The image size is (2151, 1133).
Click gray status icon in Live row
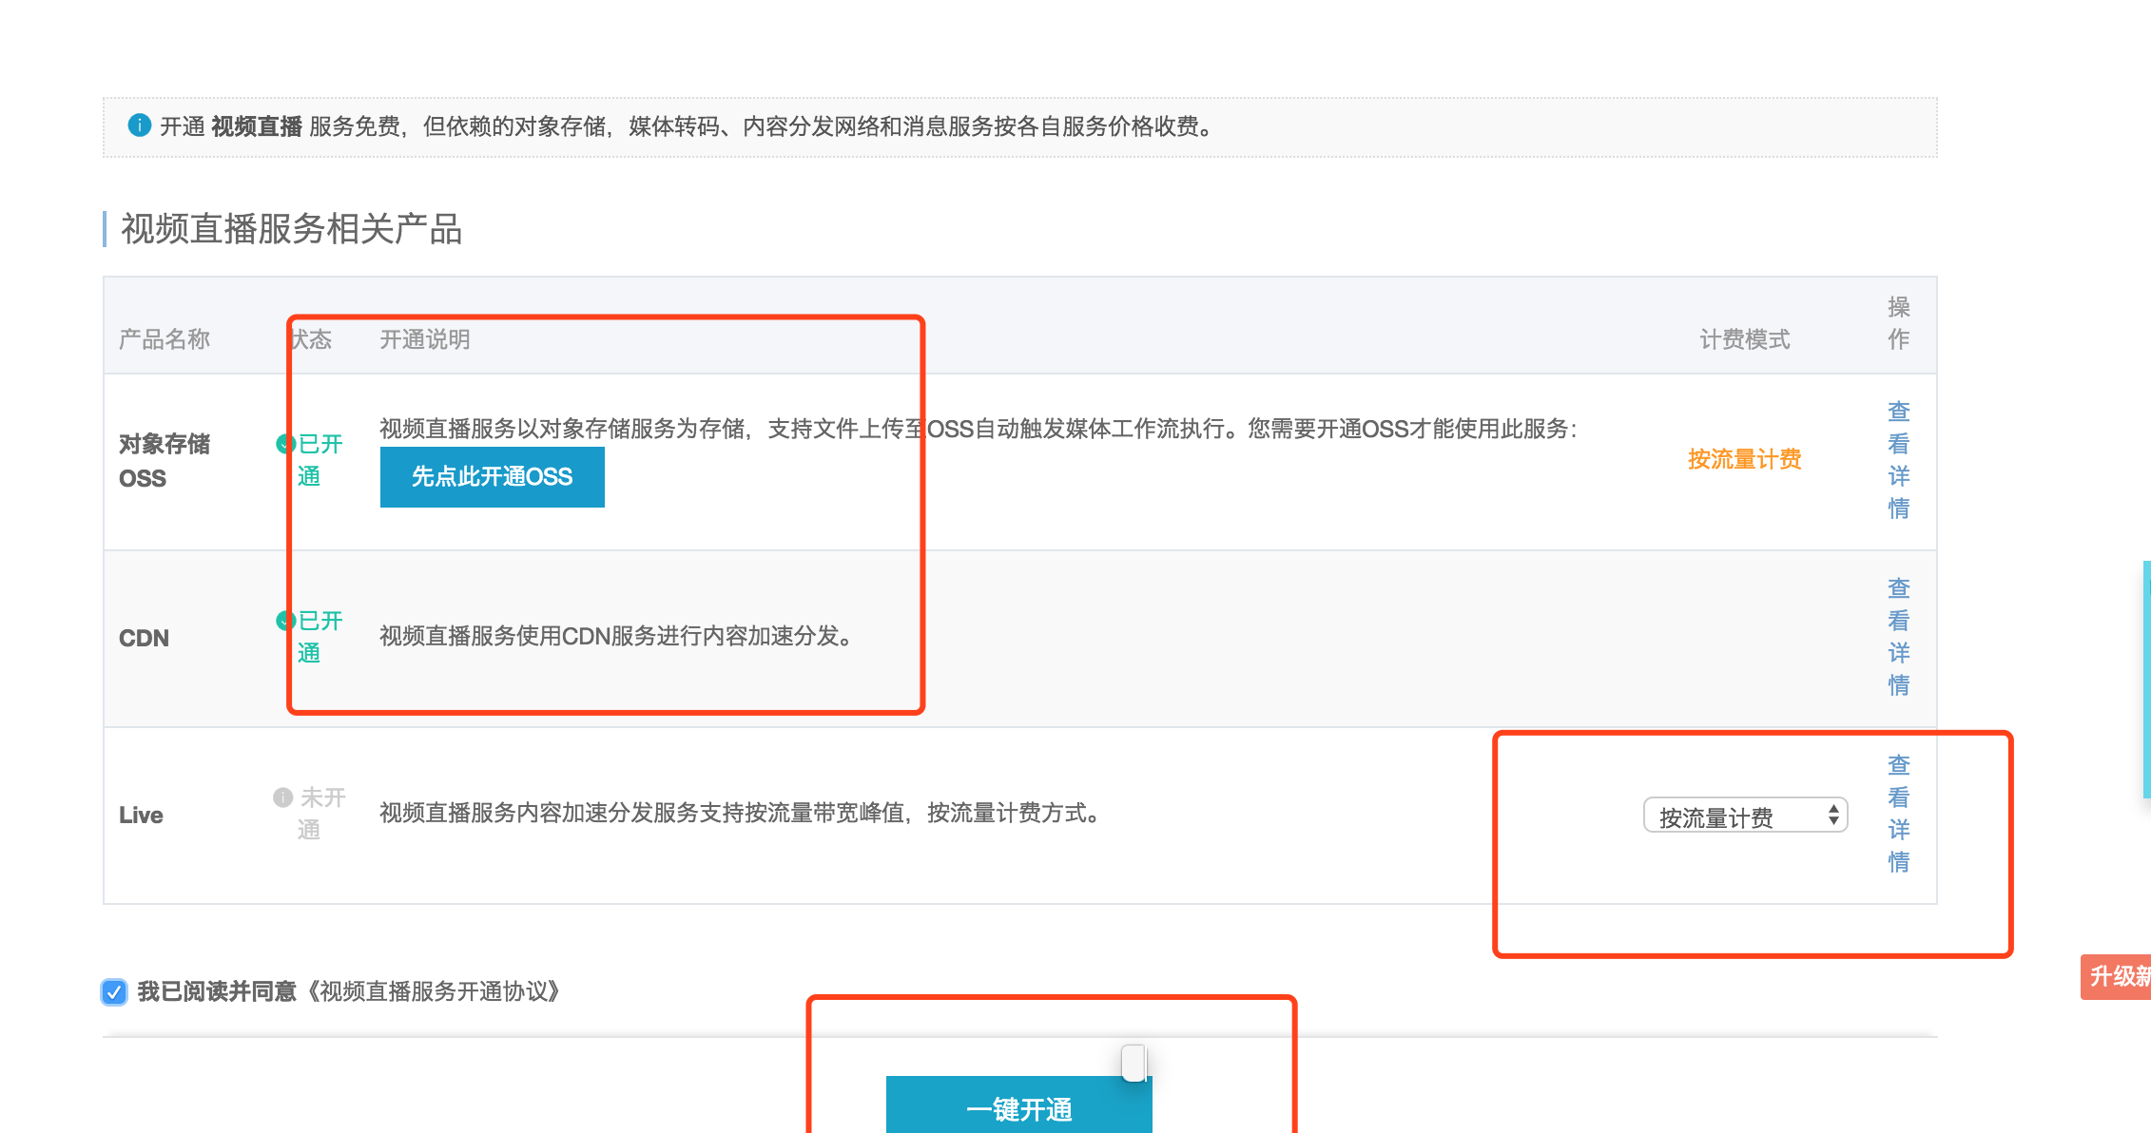click(283, 797)
